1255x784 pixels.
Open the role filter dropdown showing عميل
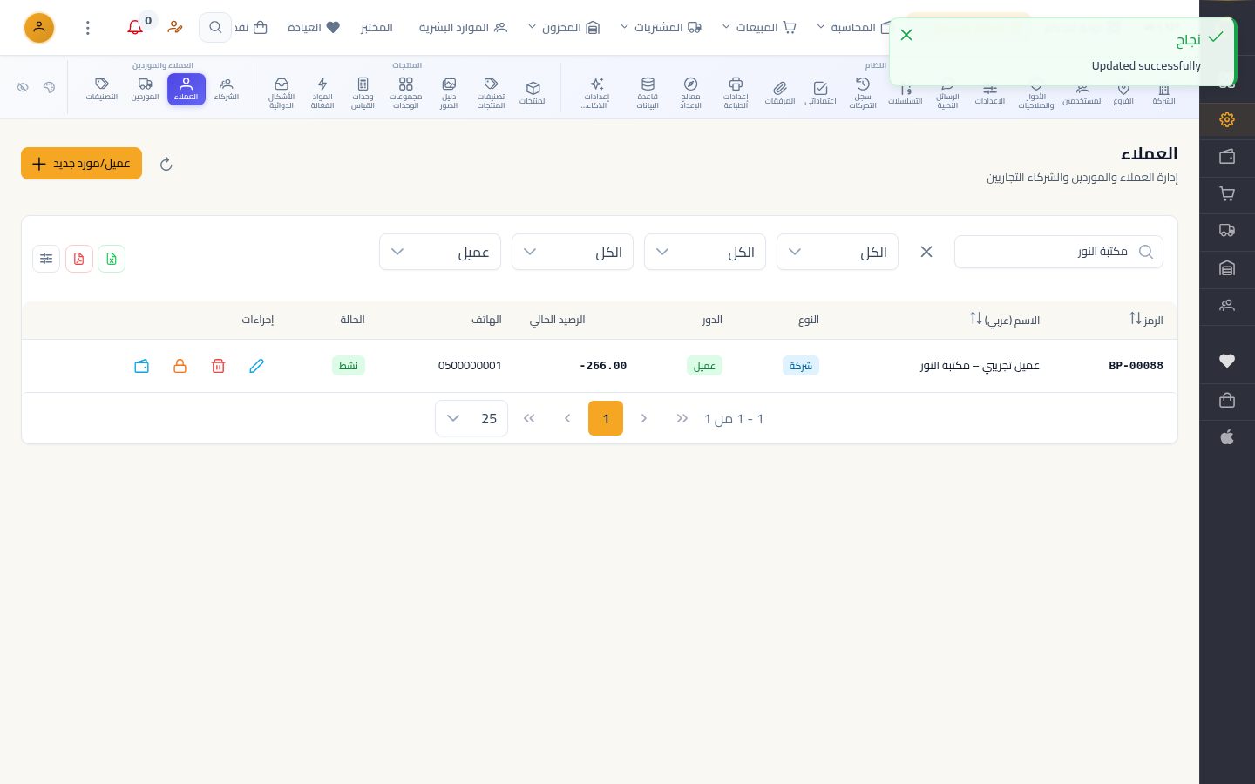pos(440,252)
